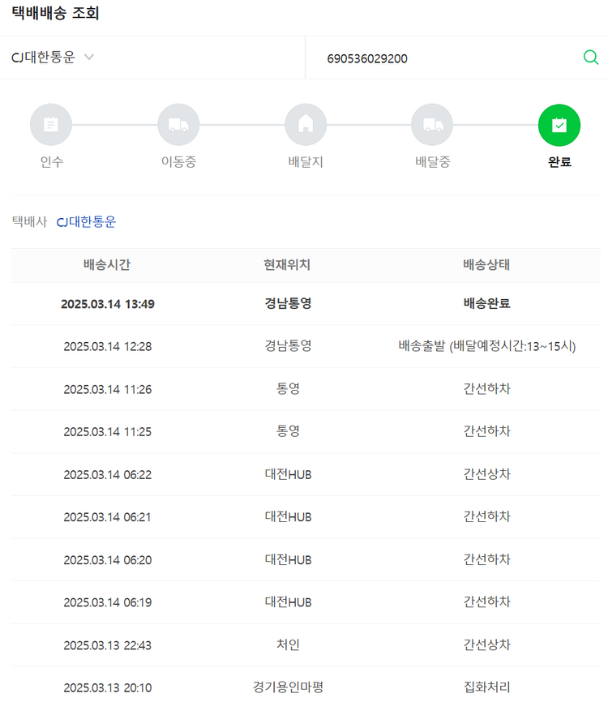The width and height of the screenshot is (608, 702).
Task: Click the 경기용인마평 location entry
Action: 288,687
